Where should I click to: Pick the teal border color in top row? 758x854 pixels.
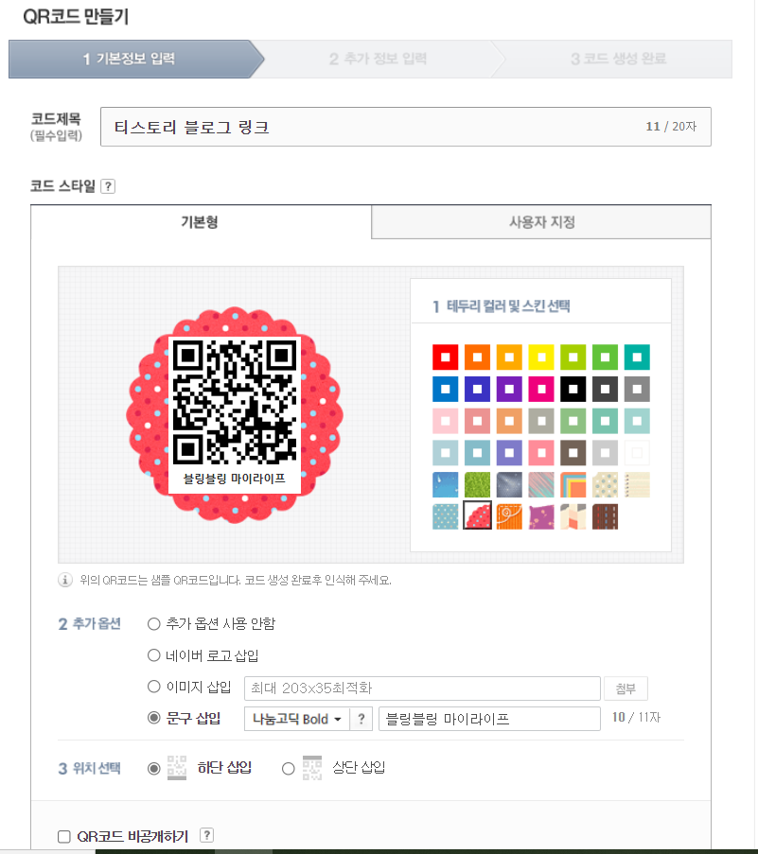click(x=637, y=357)
